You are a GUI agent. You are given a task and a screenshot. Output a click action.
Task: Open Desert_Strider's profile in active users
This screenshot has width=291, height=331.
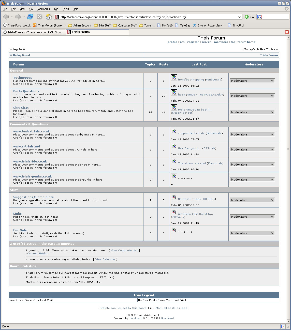(x=38, y=254)
